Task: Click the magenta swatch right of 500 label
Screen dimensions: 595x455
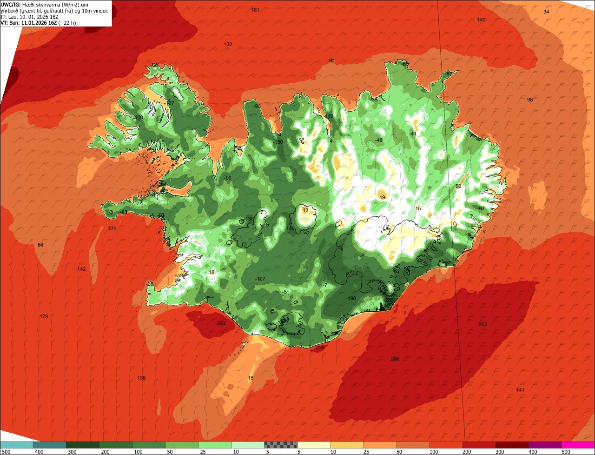Action: pos(578,445)
